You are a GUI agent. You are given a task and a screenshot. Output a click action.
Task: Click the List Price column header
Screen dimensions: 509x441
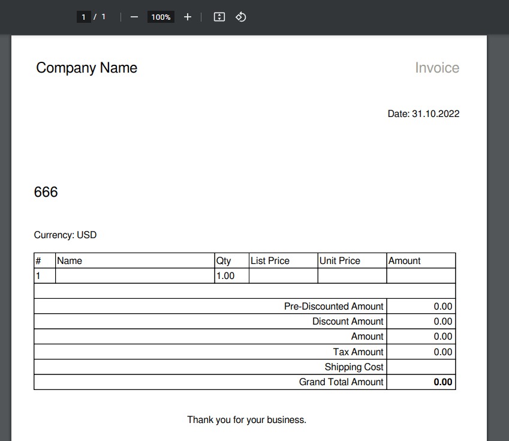coord(270,261)
